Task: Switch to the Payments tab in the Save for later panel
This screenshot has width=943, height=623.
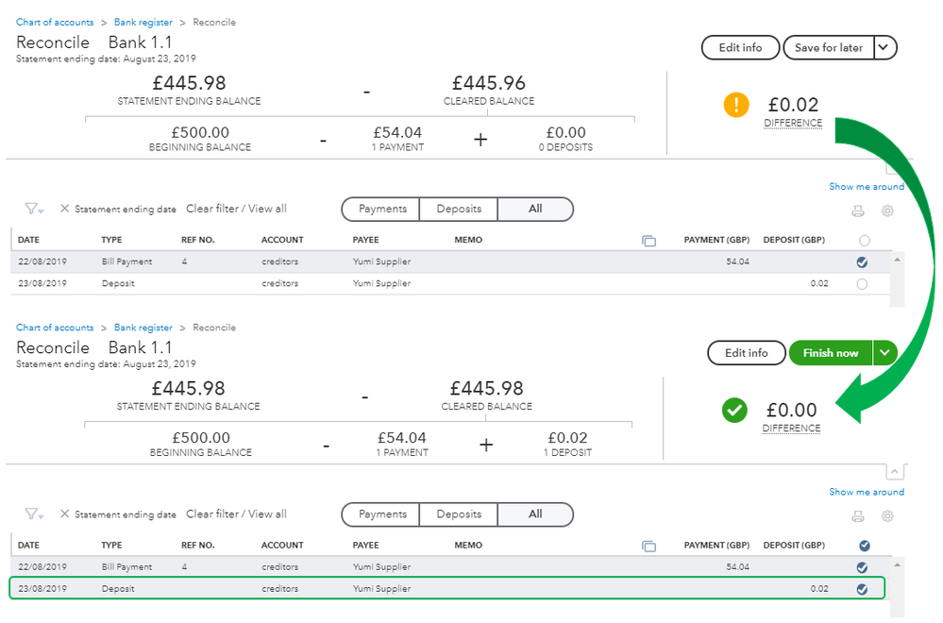Action: tap(382, 209)
